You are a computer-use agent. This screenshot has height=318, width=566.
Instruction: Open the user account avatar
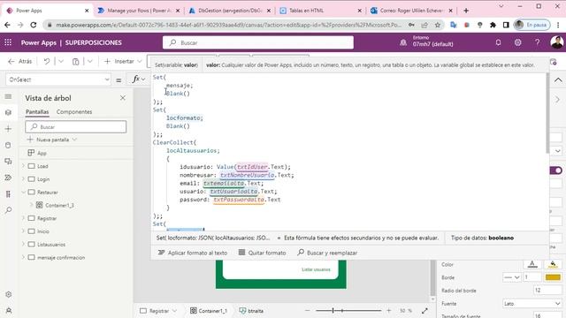click(557, 42)
